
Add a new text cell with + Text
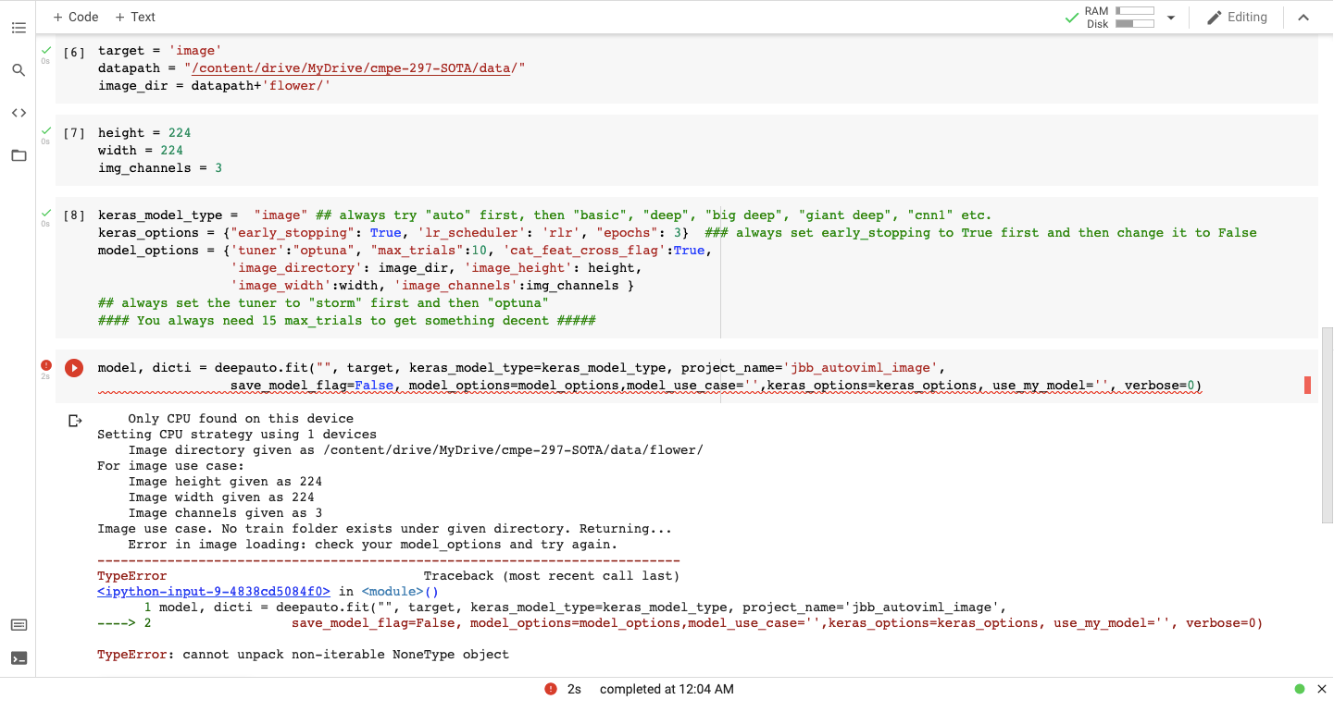(x=135, y=17)
